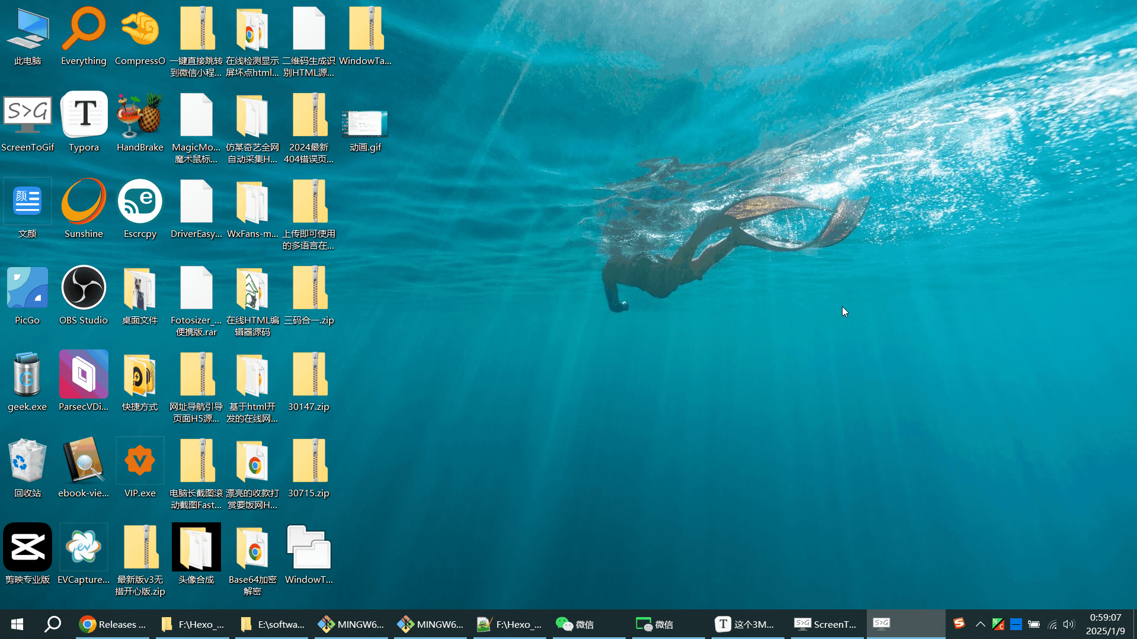Screen dimensions: 1137x639
Task: Open the Windows Start menu
Action: coord(17,624)
